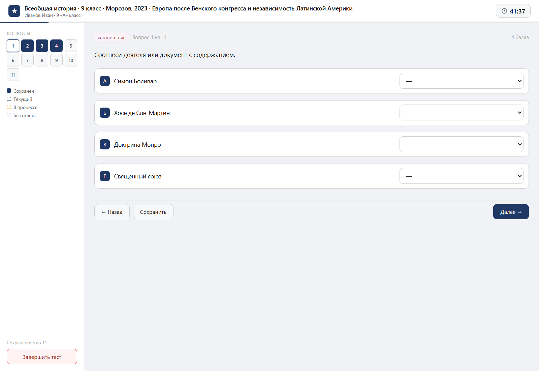Click the letter Г badge for Священный союз
The height and width of the screenshot is (371, 539).
105,176
